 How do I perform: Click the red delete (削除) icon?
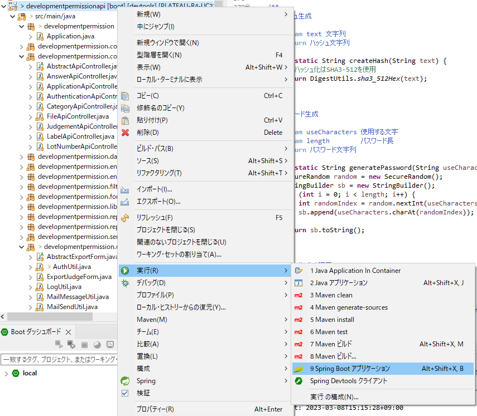pyautogui.click(x=126, y=133)
